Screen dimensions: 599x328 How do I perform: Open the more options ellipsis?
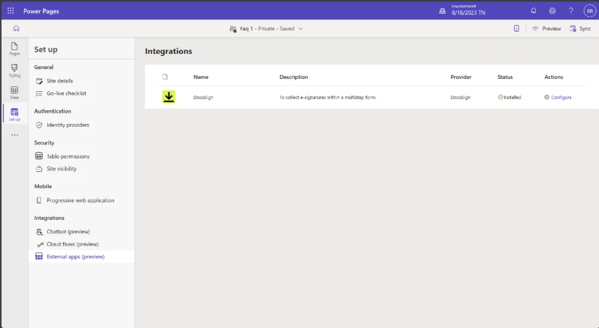15,135
